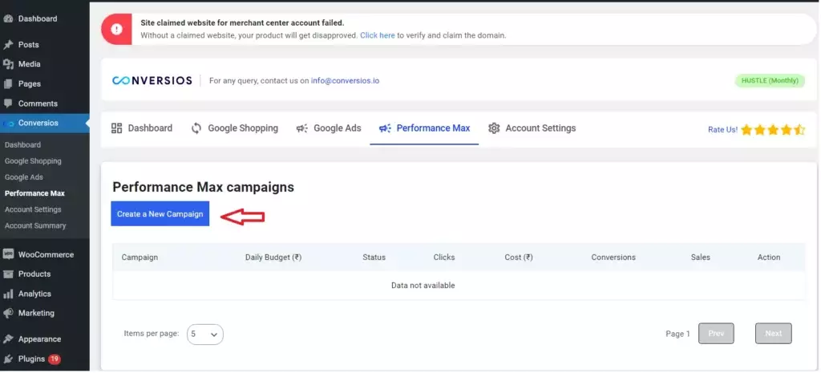Click the Products box icon

(8, 274)
